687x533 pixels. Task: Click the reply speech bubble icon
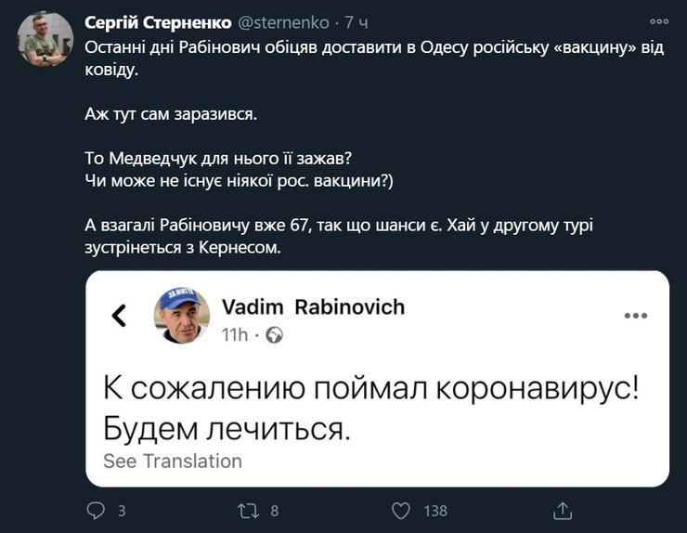[96, 510]
